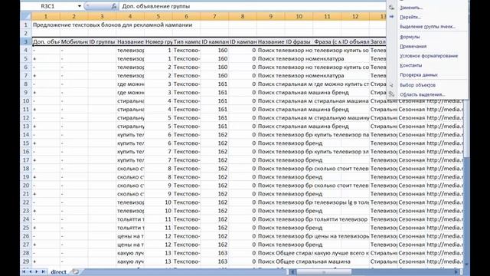The width and height of the screenshot is (490, 276).
Task: Select Формулы in the dropdown menu
Action: click(x=410, y=37)
